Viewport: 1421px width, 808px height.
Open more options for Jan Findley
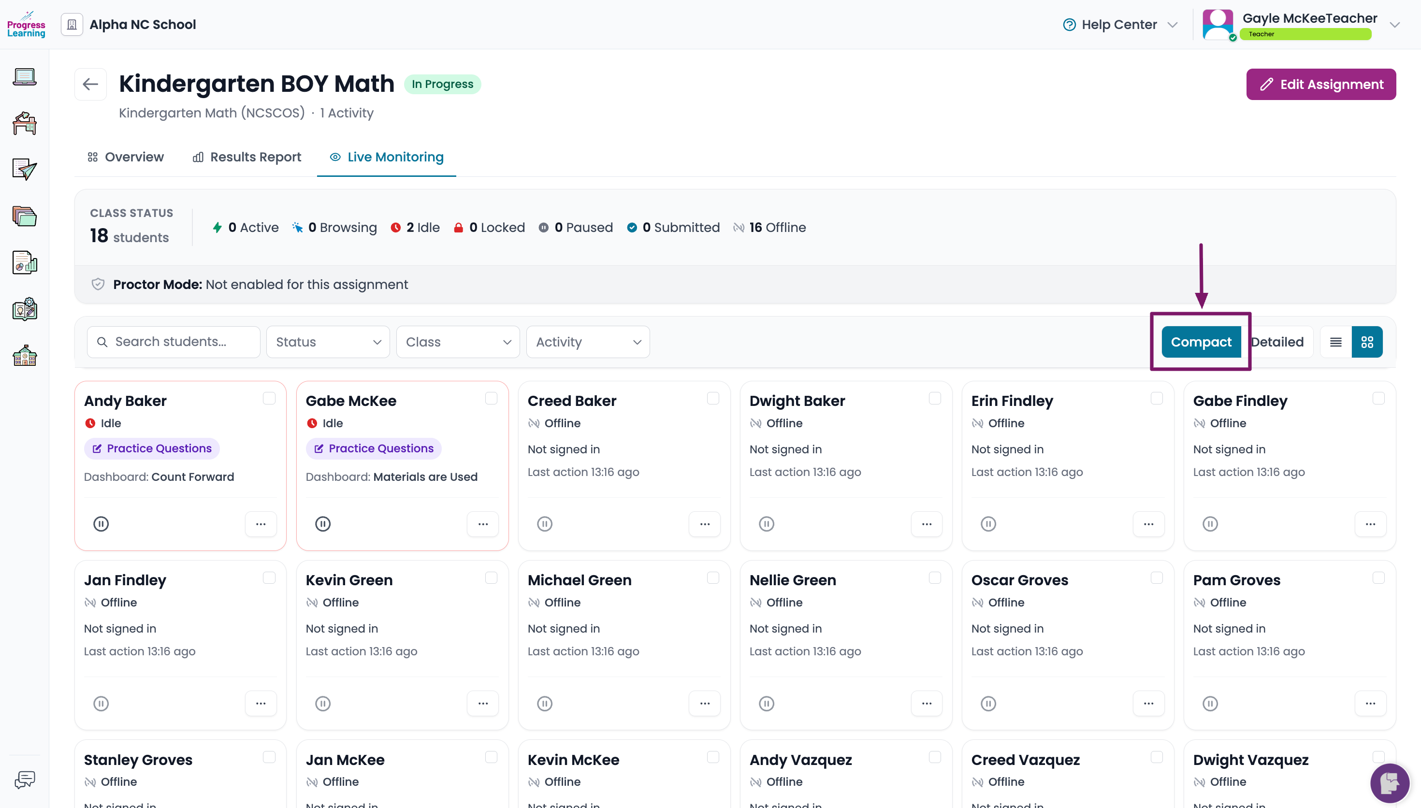pos(261,703)
